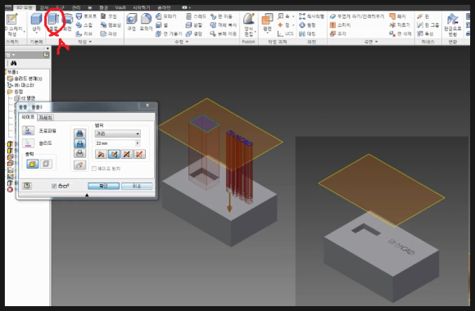Choose the Sweep (스윕) tool

click(x=84, y=25)
